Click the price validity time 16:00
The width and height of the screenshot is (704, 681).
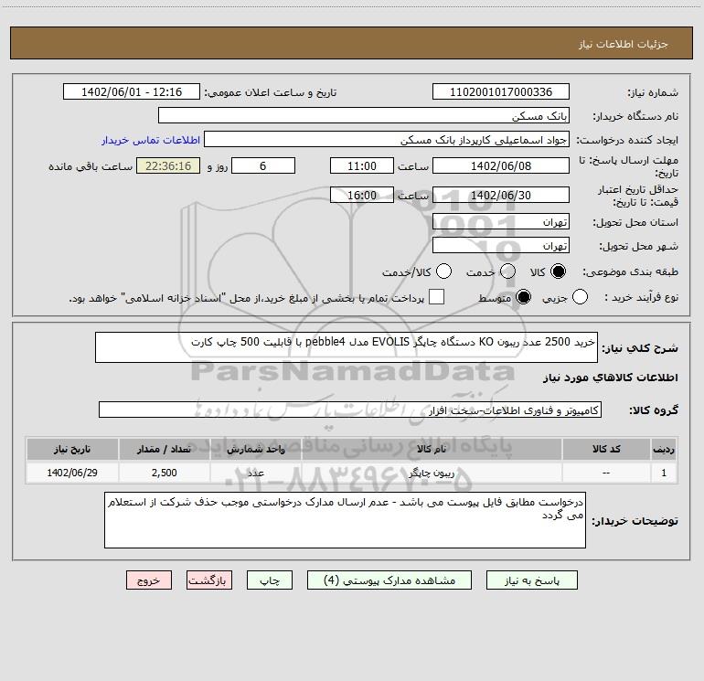[x=362, y=195]
